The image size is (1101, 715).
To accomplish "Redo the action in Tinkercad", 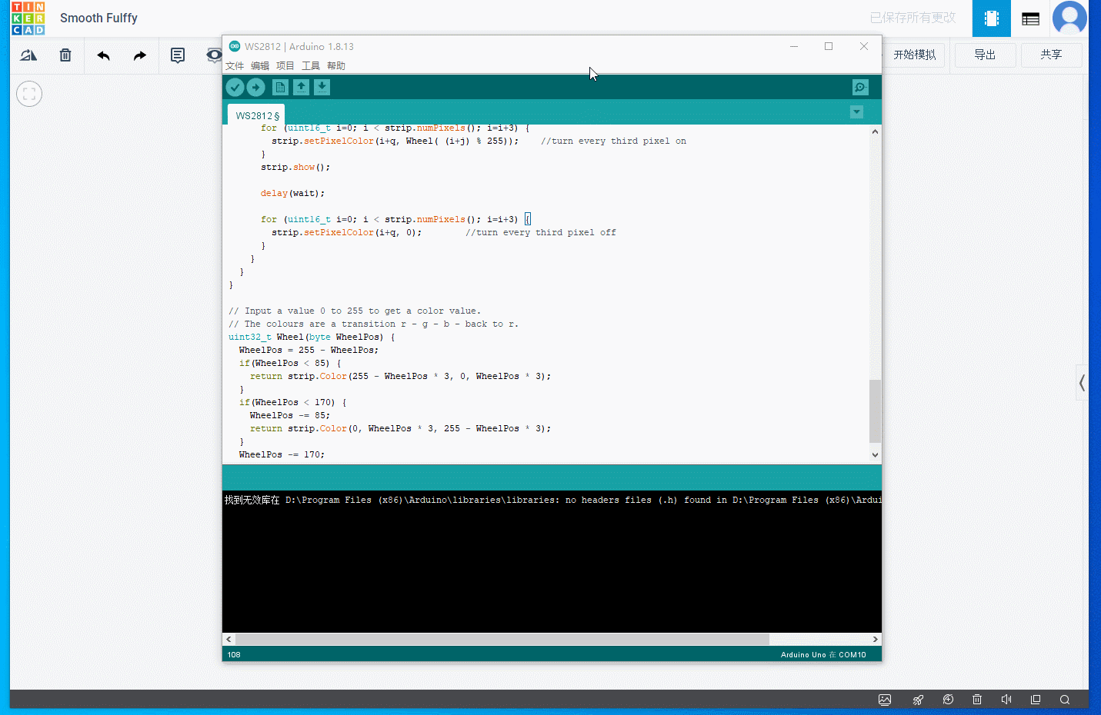I will (x=139, y=55).
